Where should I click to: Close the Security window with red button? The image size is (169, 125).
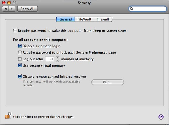[4, 3]
